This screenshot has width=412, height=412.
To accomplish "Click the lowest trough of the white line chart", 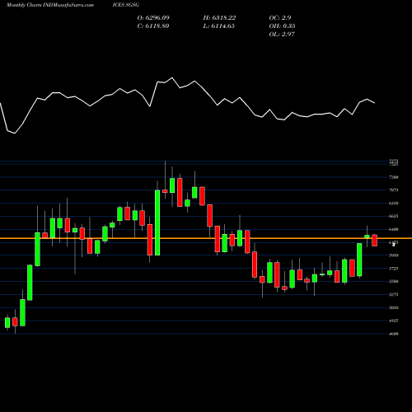I will click(15, 133).
